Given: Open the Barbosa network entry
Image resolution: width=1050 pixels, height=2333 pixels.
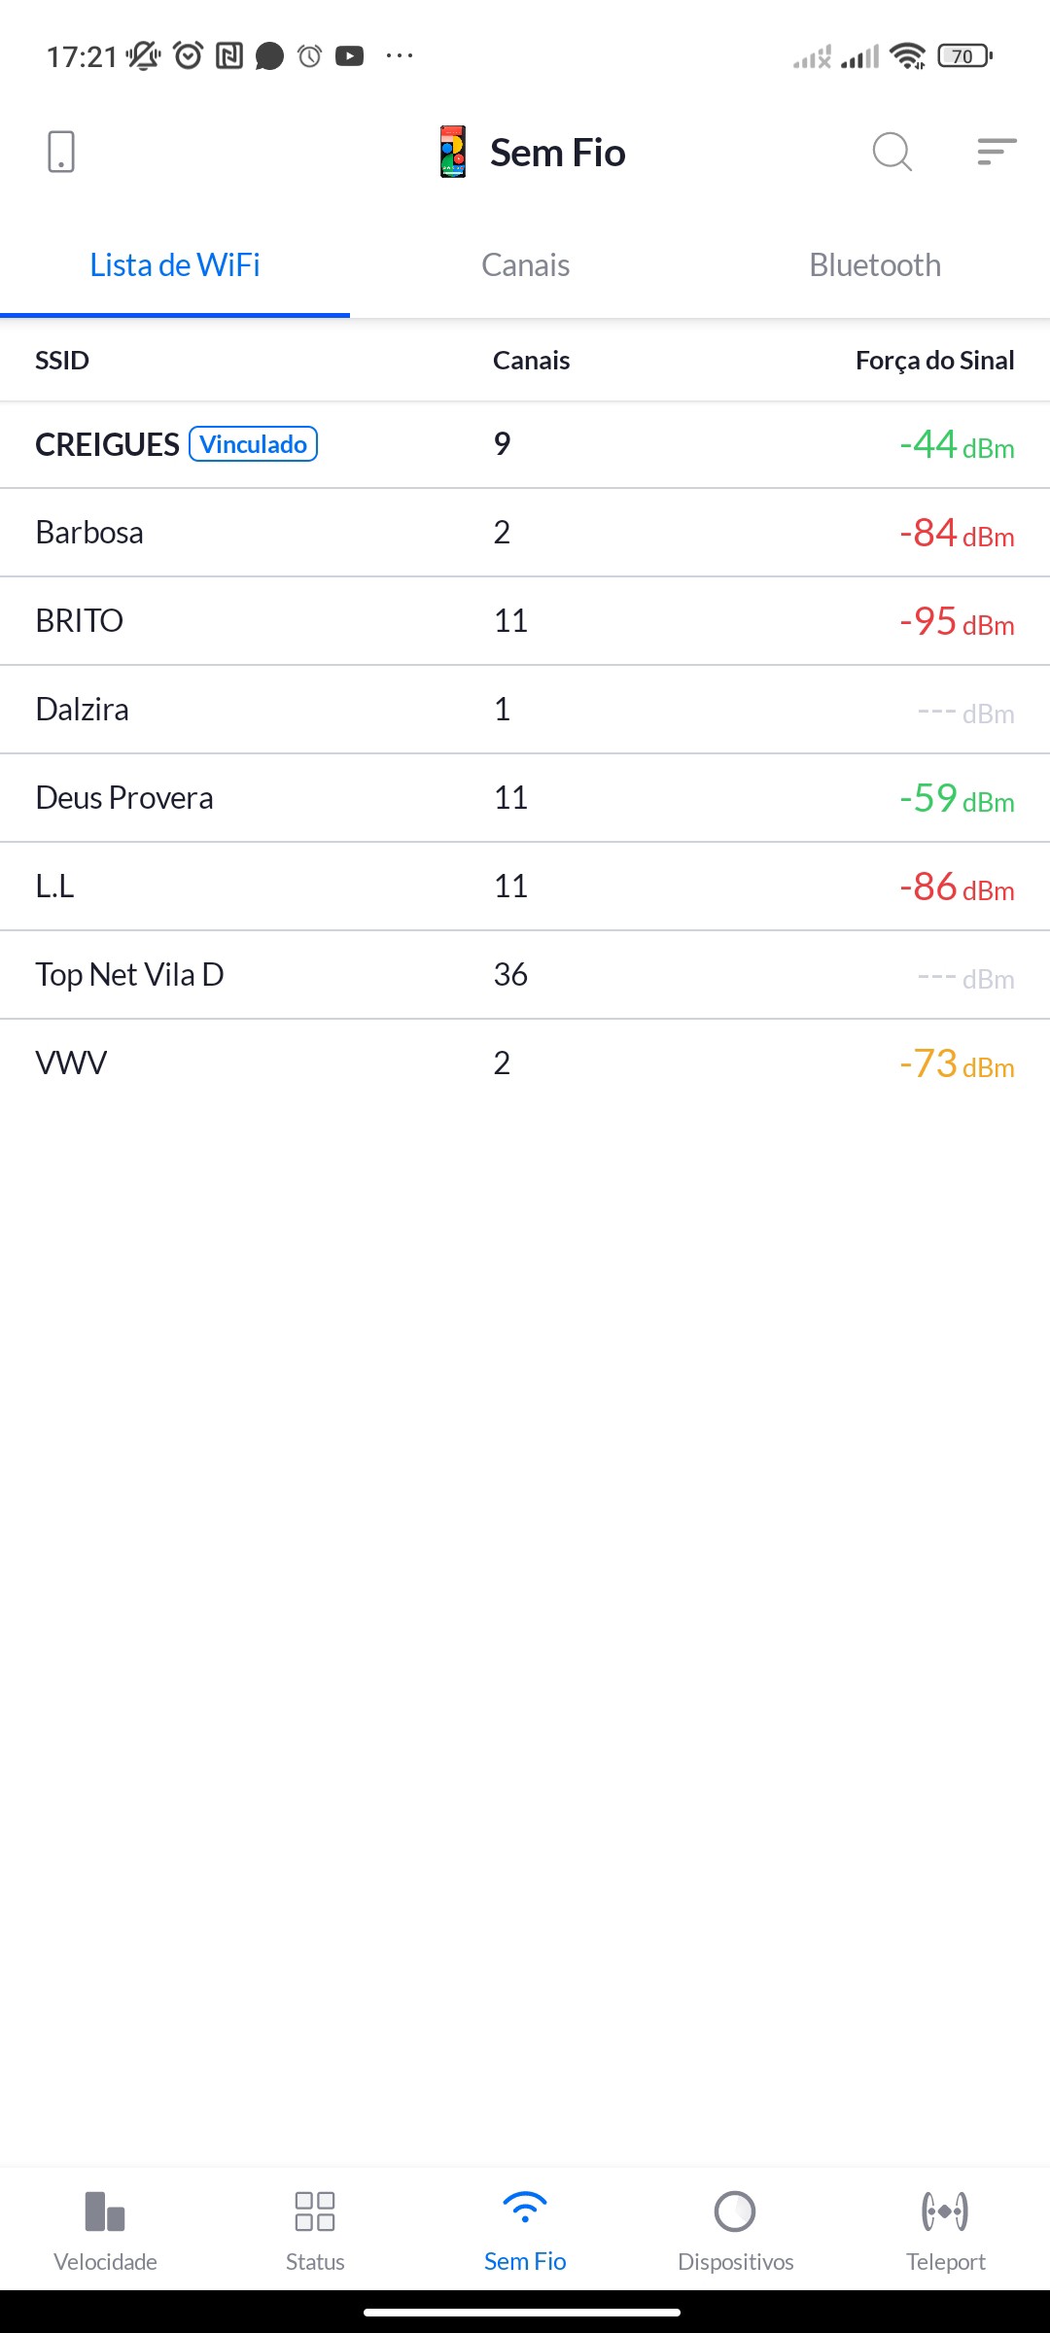Looking at the screenshot, I should pos(89,533).
